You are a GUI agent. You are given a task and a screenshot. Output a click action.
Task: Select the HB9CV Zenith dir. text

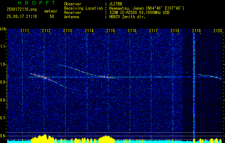point(127,17)
